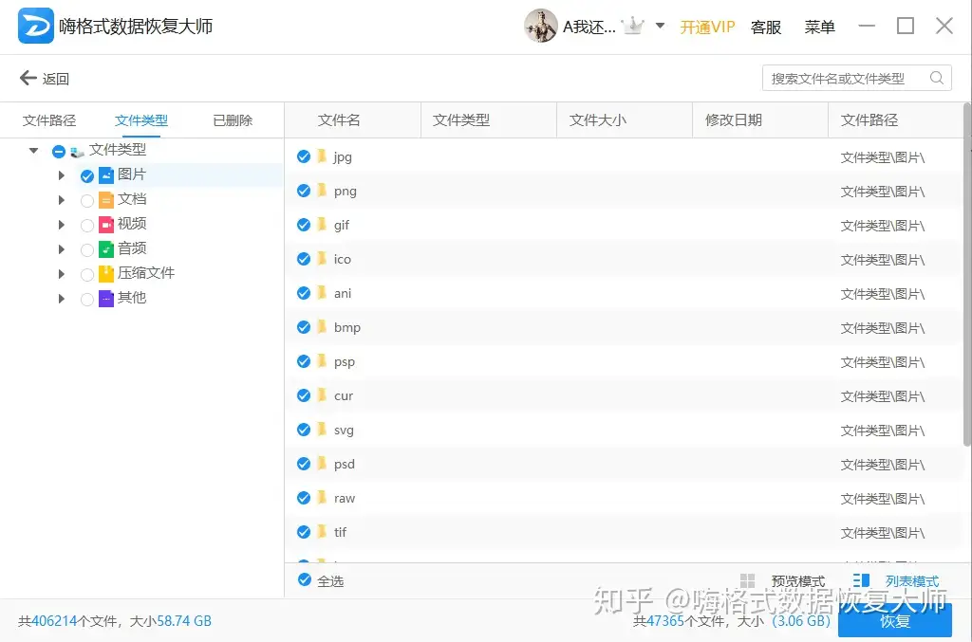972x642 pixels.
Task: Click the 文档 category icon in tree
Action: (106, 200)
